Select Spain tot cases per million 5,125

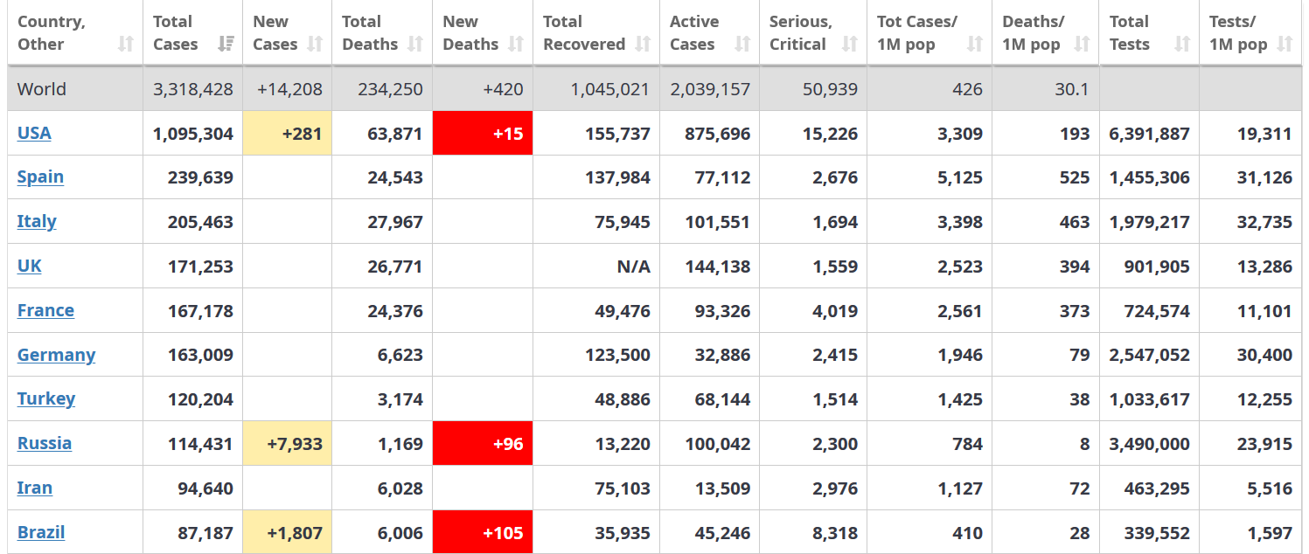(x=960, y=177)
